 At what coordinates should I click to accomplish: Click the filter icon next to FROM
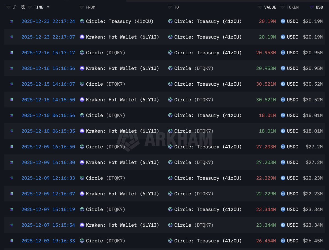pos(81,7)
